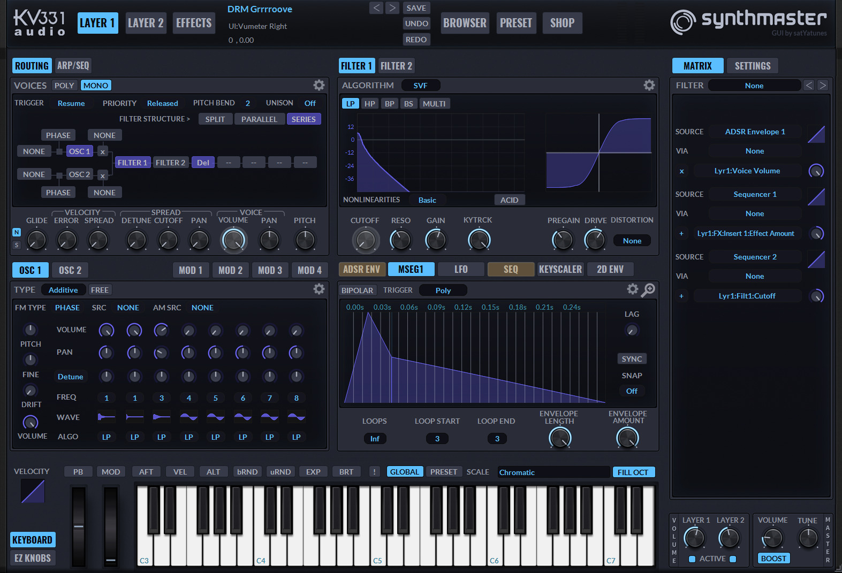
Task: Enable master BOOST button
Action: (x=773, y=559)
